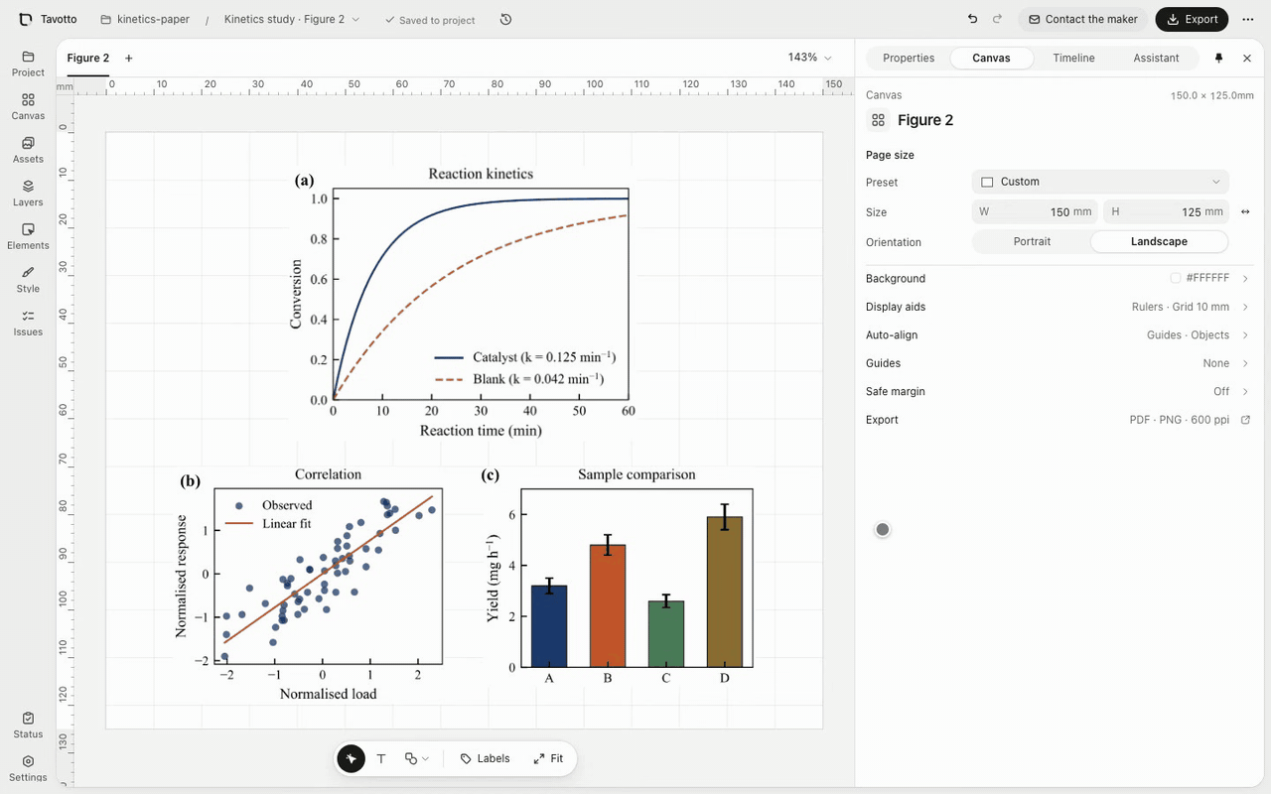Screen dimensions: 1271x794
Task: Switch to the Timeline tab
Action: point(1073,58)
